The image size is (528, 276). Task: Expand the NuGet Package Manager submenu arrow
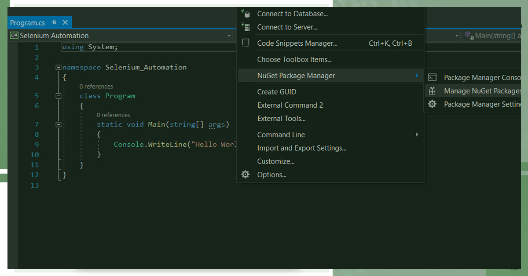417,76
